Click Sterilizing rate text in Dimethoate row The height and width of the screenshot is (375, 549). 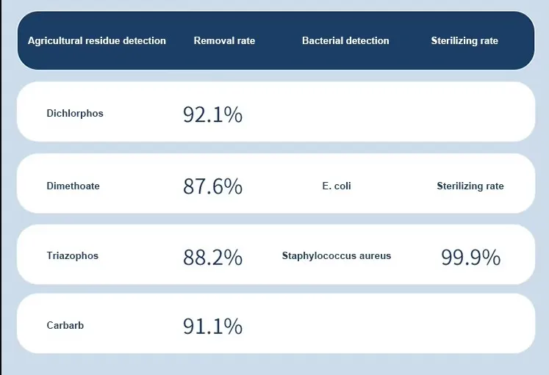pos(470,186)
